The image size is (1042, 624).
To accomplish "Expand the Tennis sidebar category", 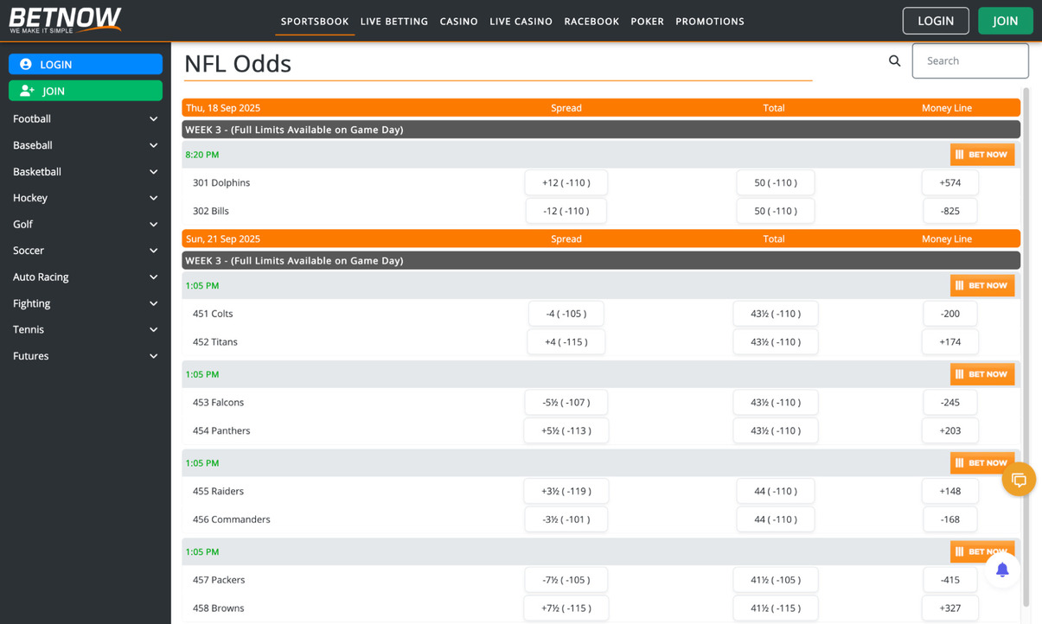I will tap(85, 329).
